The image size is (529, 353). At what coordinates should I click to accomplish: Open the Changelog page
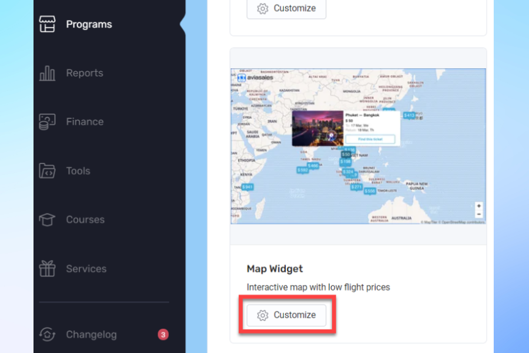click(x=92, y=334)
